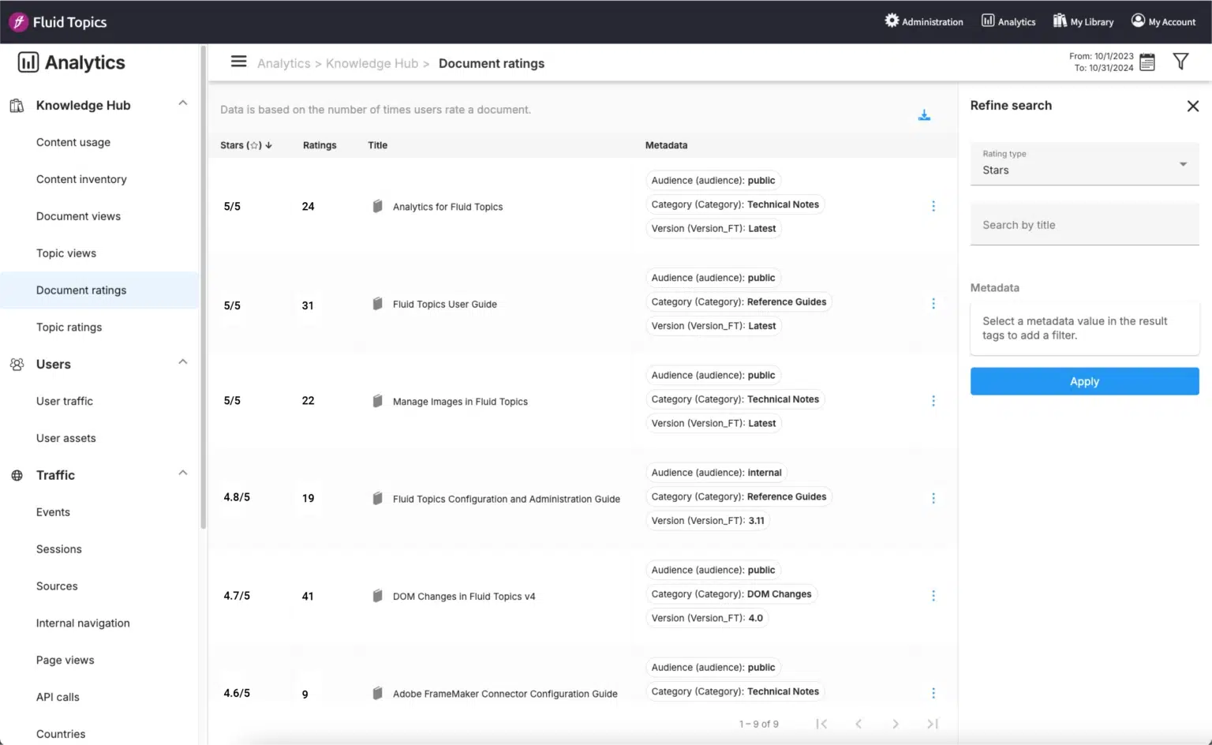1212x745 pixels.
Task: Toggle the filter funnel icon
Action: tap(1180, 62)
